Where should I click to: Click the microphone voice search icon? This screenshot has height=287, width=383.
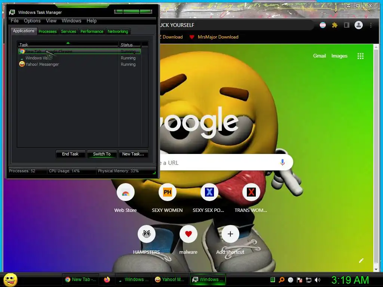pos(283,162)
